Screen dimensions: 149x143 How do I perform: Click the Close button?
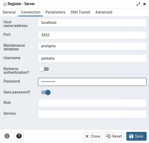coord(93,136)
